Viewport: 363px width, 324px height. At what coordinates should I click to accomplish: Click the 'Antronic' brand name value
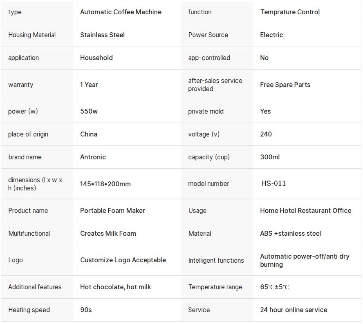[x=93, y=157]
